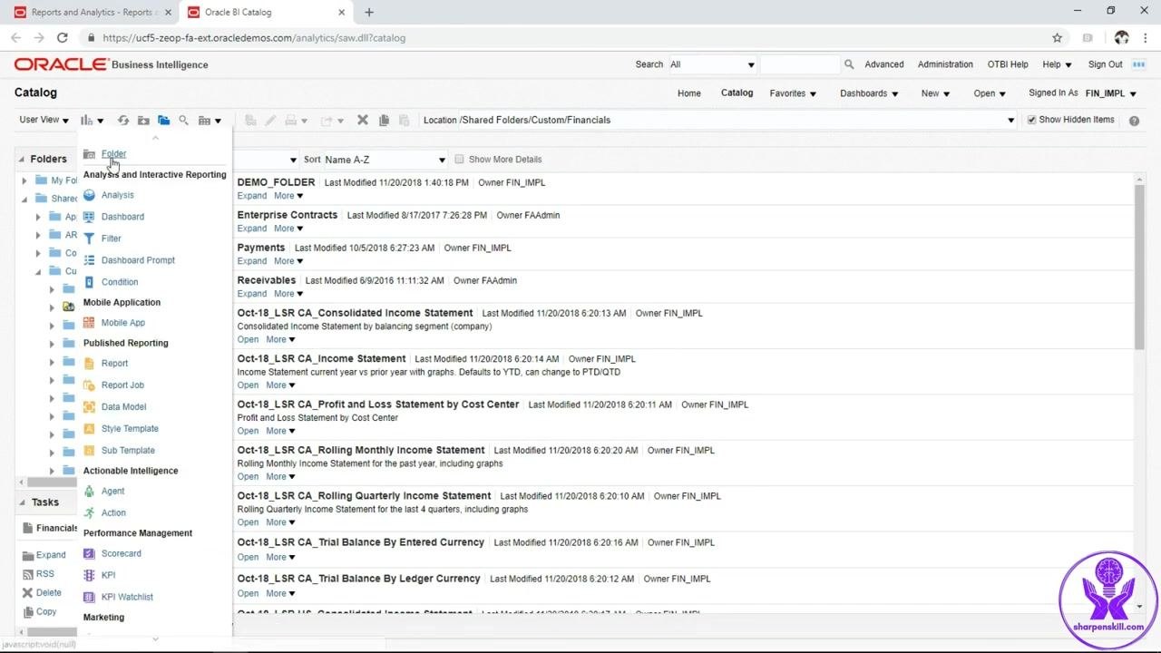The height and width of the screenshot is (653, 1161).
Task: Open Oct-18_LSR CA_Income Statement report
Action: coord(248,385)
